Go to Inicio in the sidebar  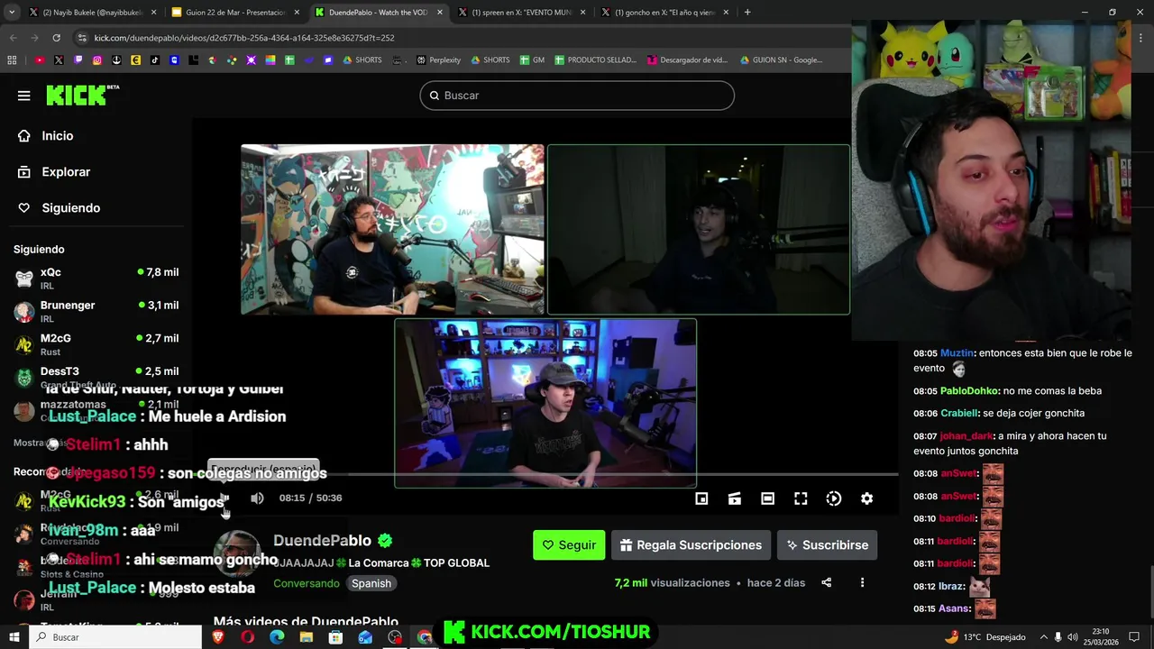tap(57, 135)
